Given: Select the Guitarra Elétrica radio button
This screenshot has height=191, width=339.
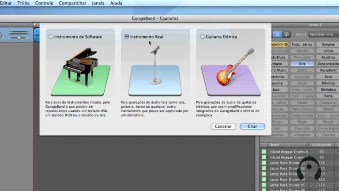Looking at the screenshot, I should point(202,37).
